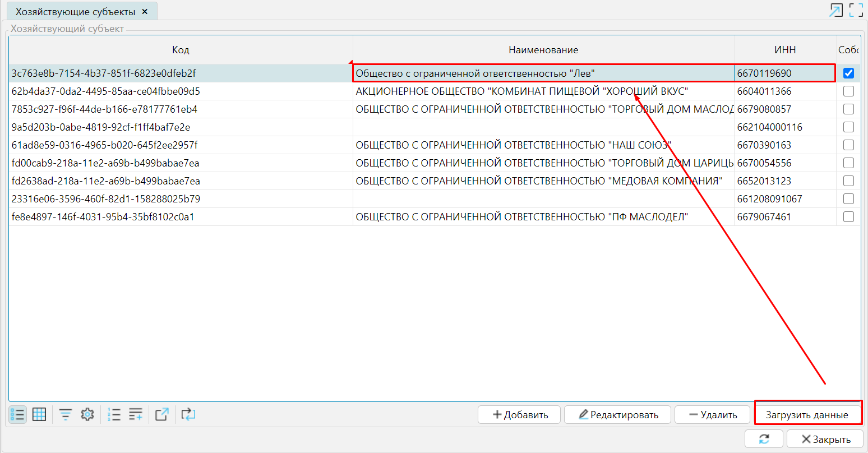The image size is (868, 453).
Task: Open table settings gear icon
Action: (87, 415)
